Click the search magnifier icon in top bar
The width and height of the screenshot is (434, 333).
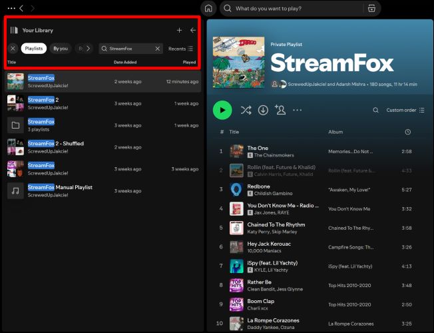coord(228,9)
